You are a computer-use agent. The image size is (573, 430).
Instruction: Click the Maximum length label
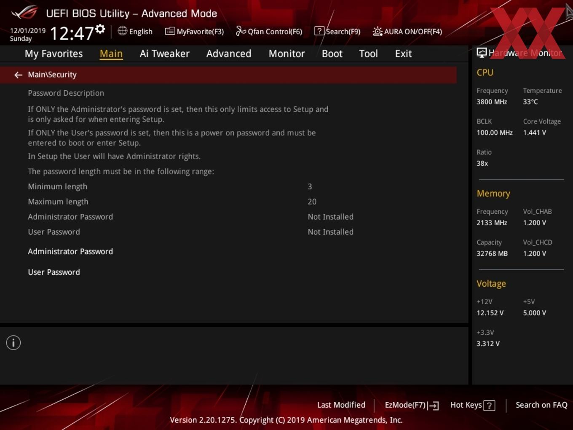(58, 202)
